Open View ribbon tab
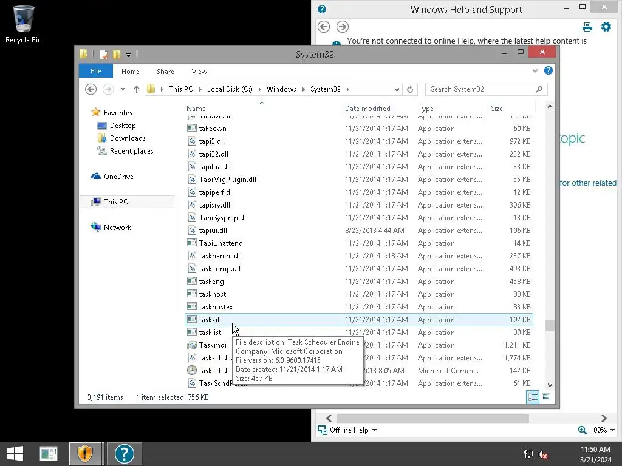 pyautogui.click(x=199, y=72)
